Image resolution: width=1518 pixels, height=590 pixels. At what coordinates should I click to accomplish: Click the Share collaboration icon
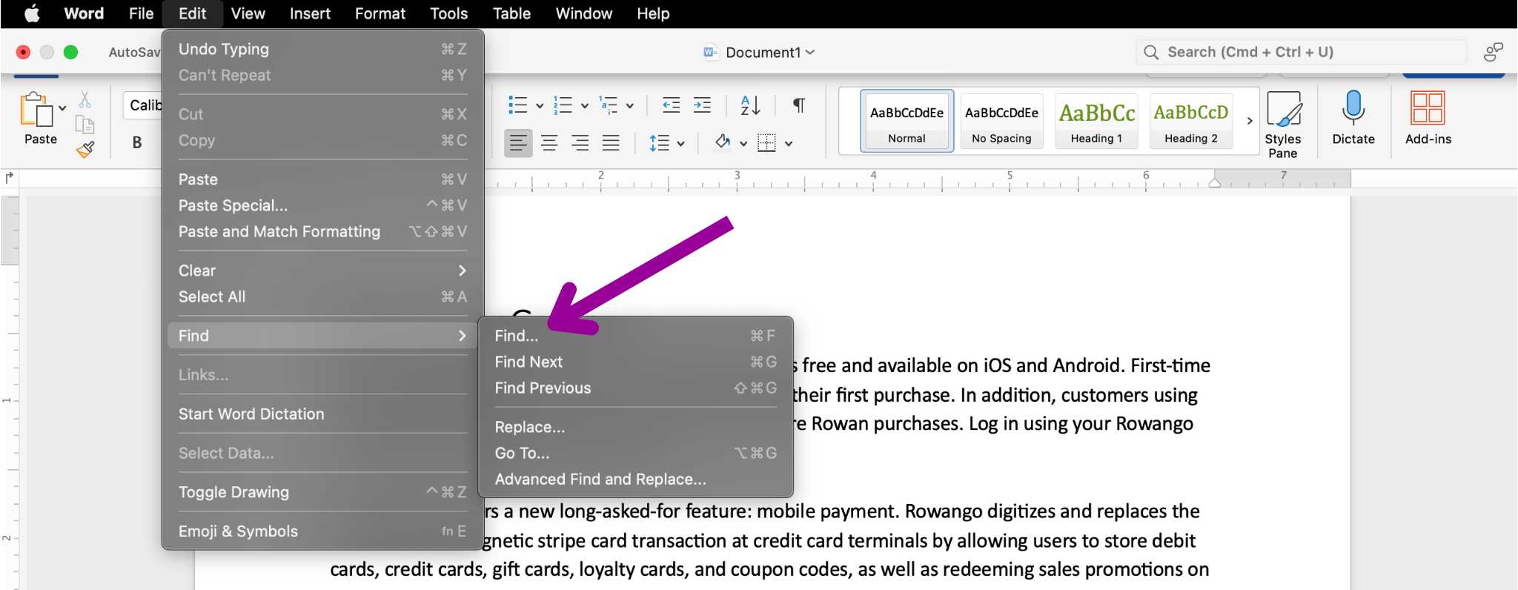1493,52
